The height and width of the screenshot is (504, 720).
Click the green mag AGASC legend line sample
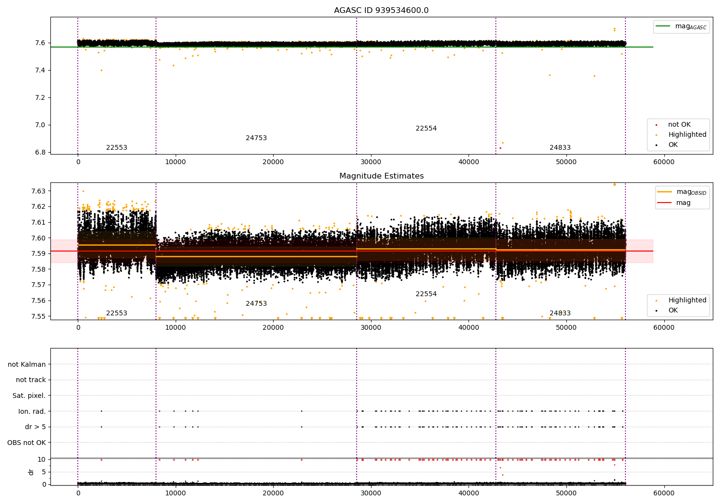[663, 26]
